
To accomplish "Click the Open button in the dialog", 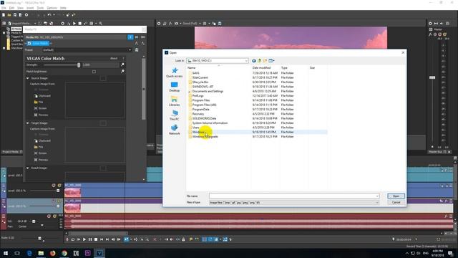I will click(396, 196).
